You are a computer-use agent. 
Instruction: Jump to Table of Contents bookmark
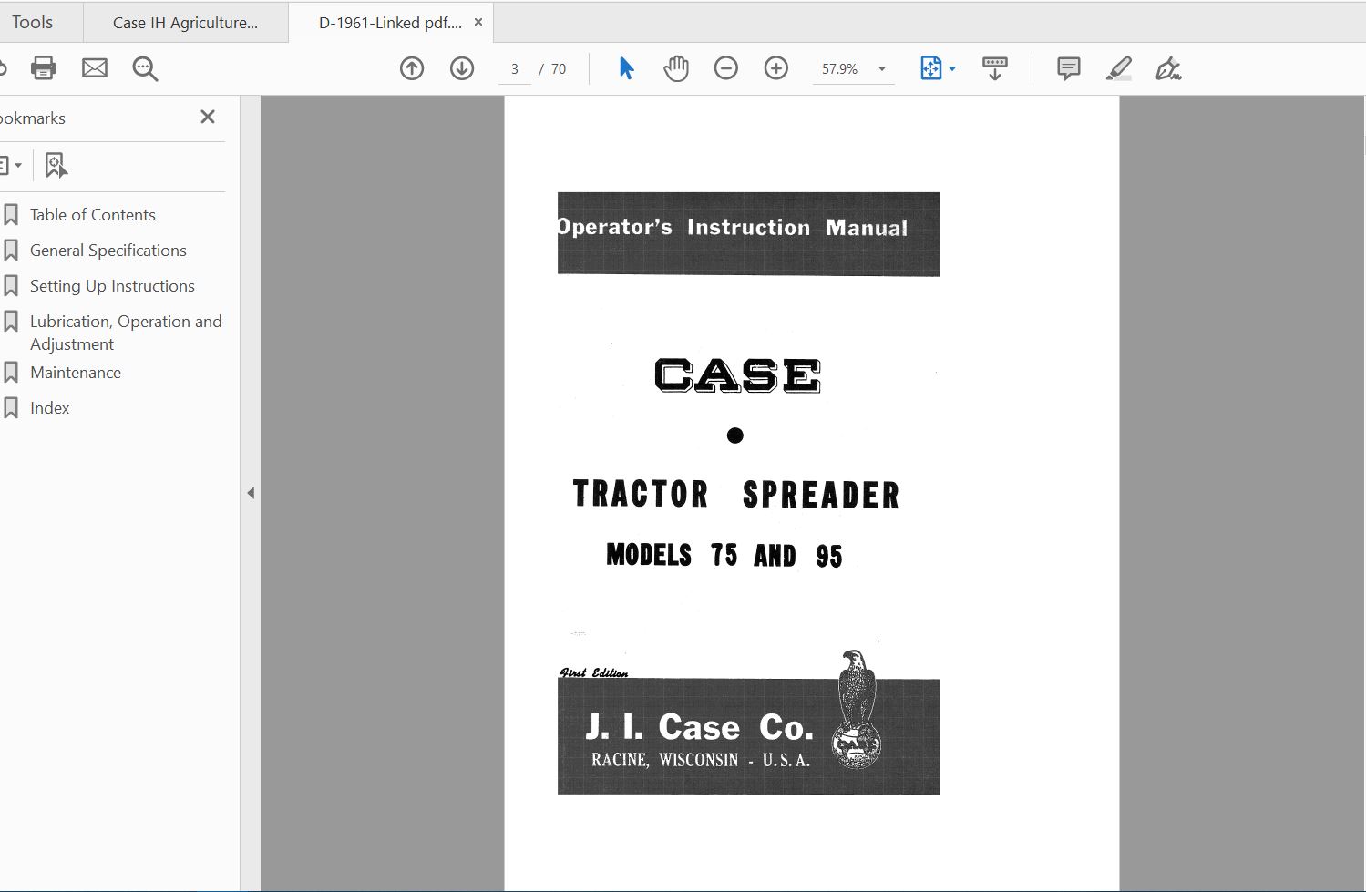point(92,215)
